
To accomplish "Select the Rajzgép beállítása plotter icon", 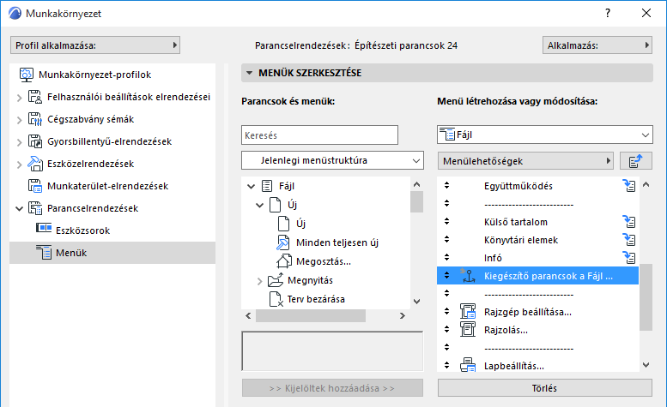I will coord(469,312).
